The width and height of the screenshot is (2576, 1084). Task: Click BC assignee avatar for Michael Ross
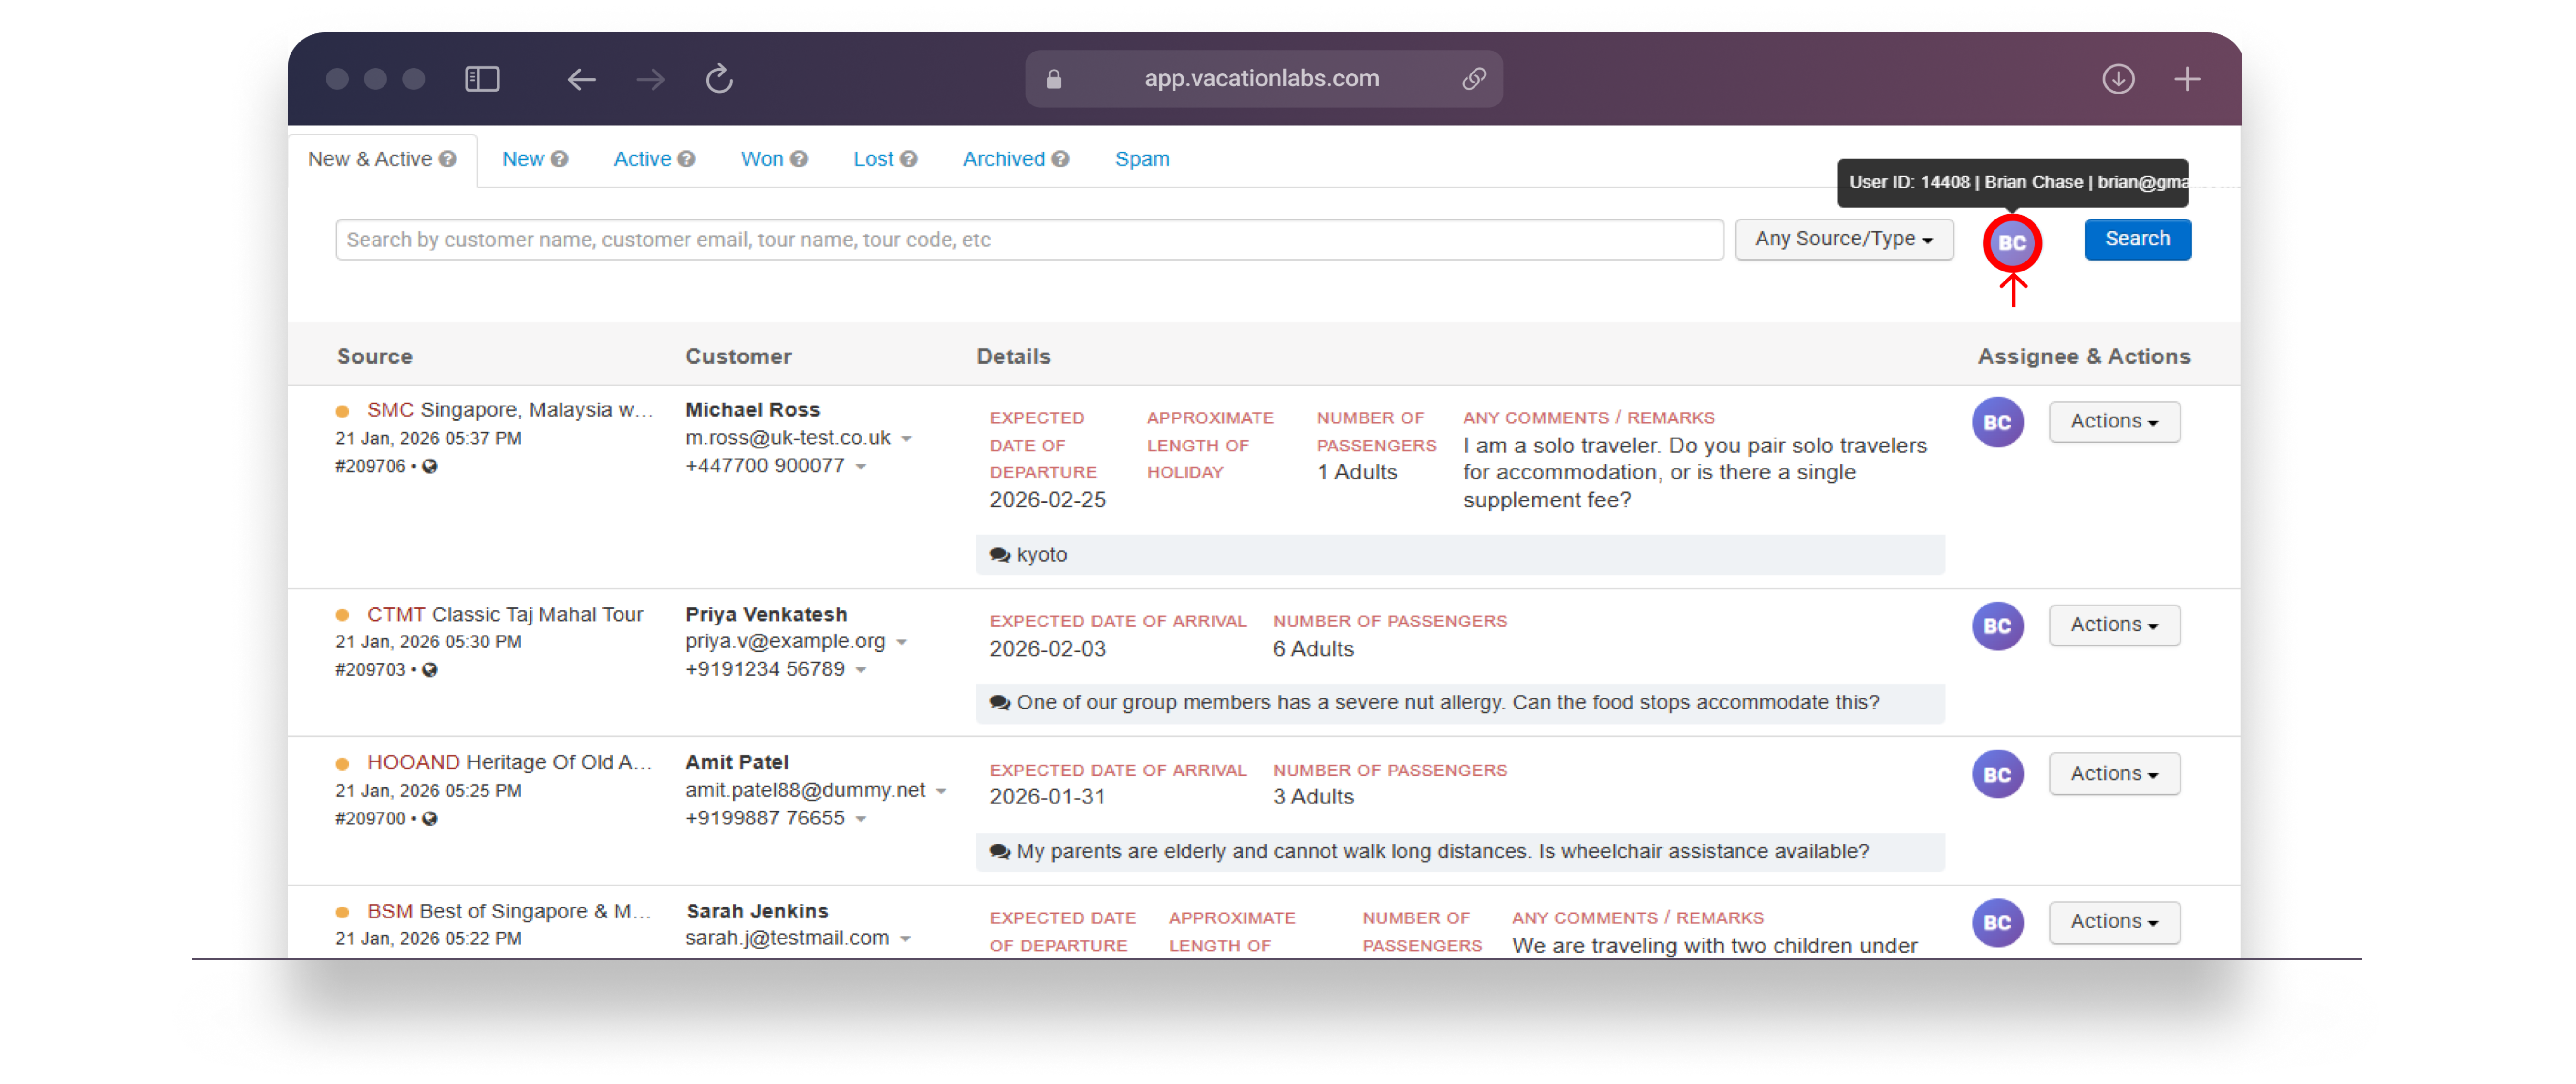[1997, 422]
